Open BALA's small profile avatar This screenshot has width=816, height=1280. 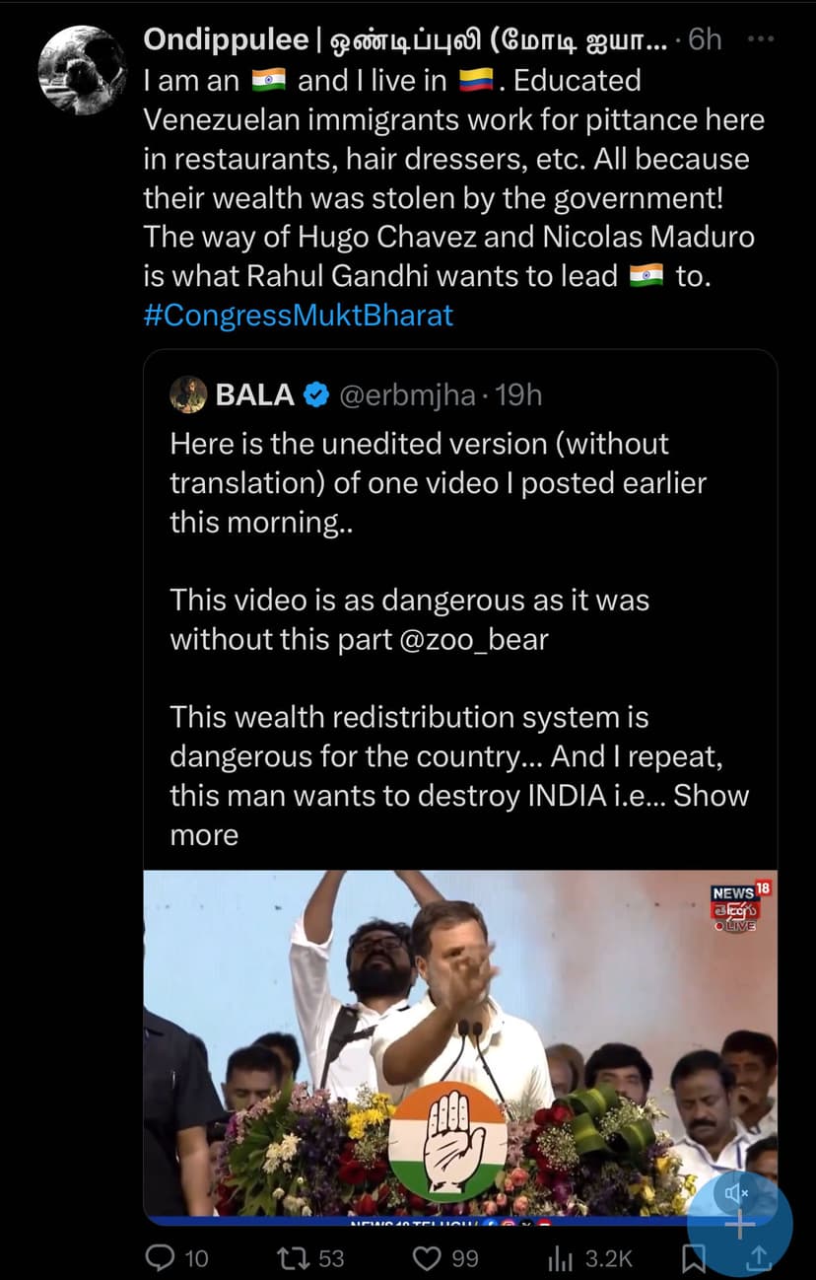coord(188,394)
